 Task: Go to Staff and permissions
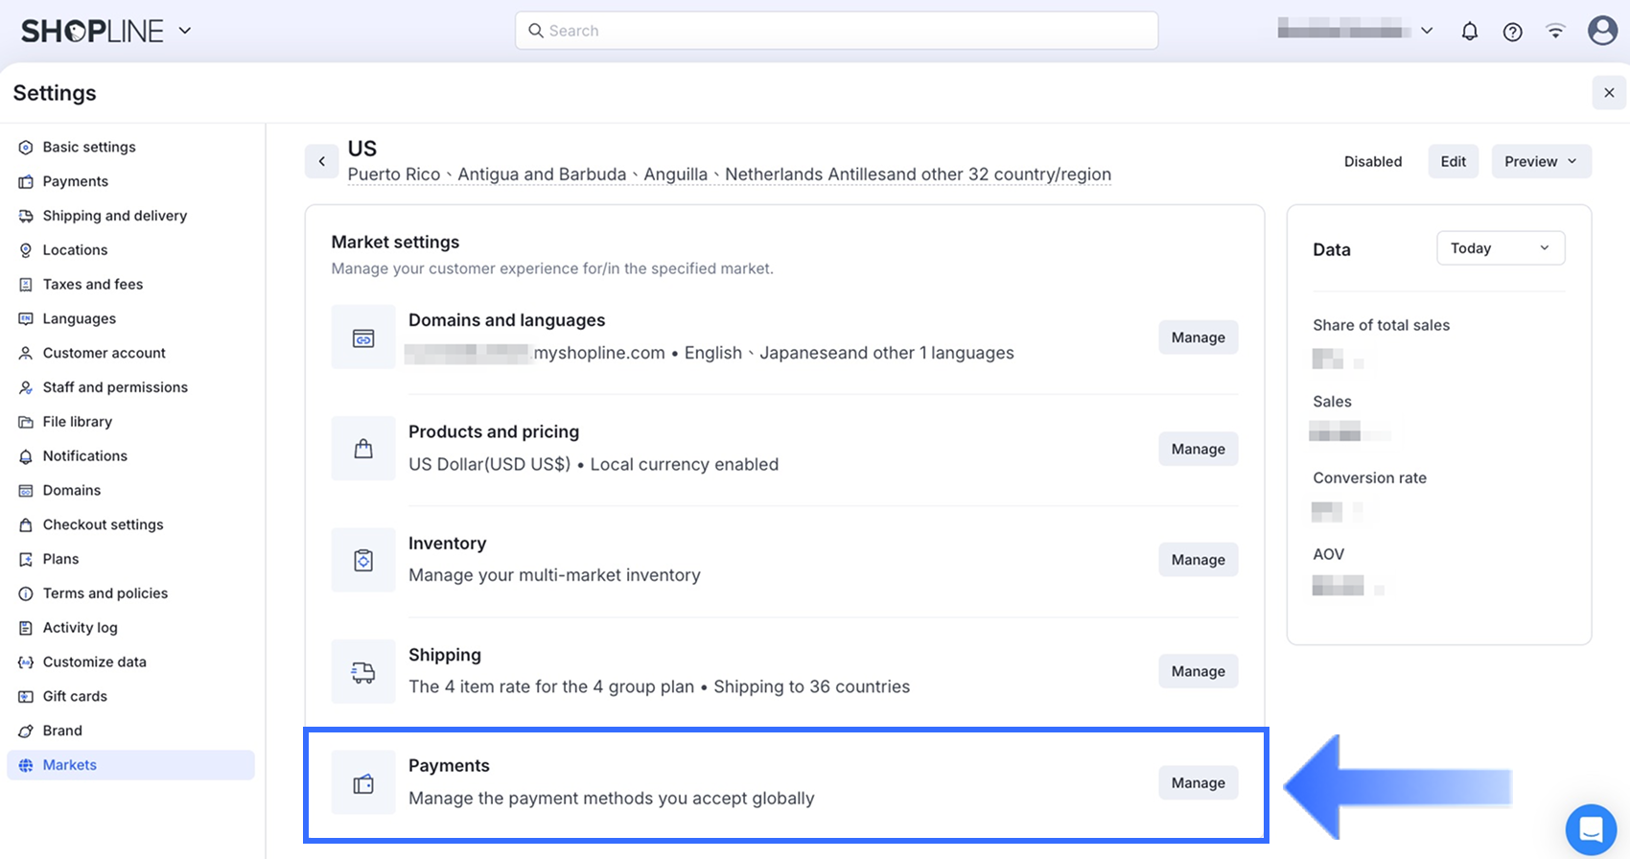(x=115, y=387)
